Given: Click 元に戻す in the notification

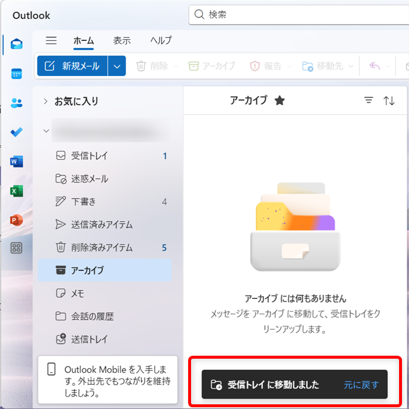Looking at the screenshot, I should point(361,384).
